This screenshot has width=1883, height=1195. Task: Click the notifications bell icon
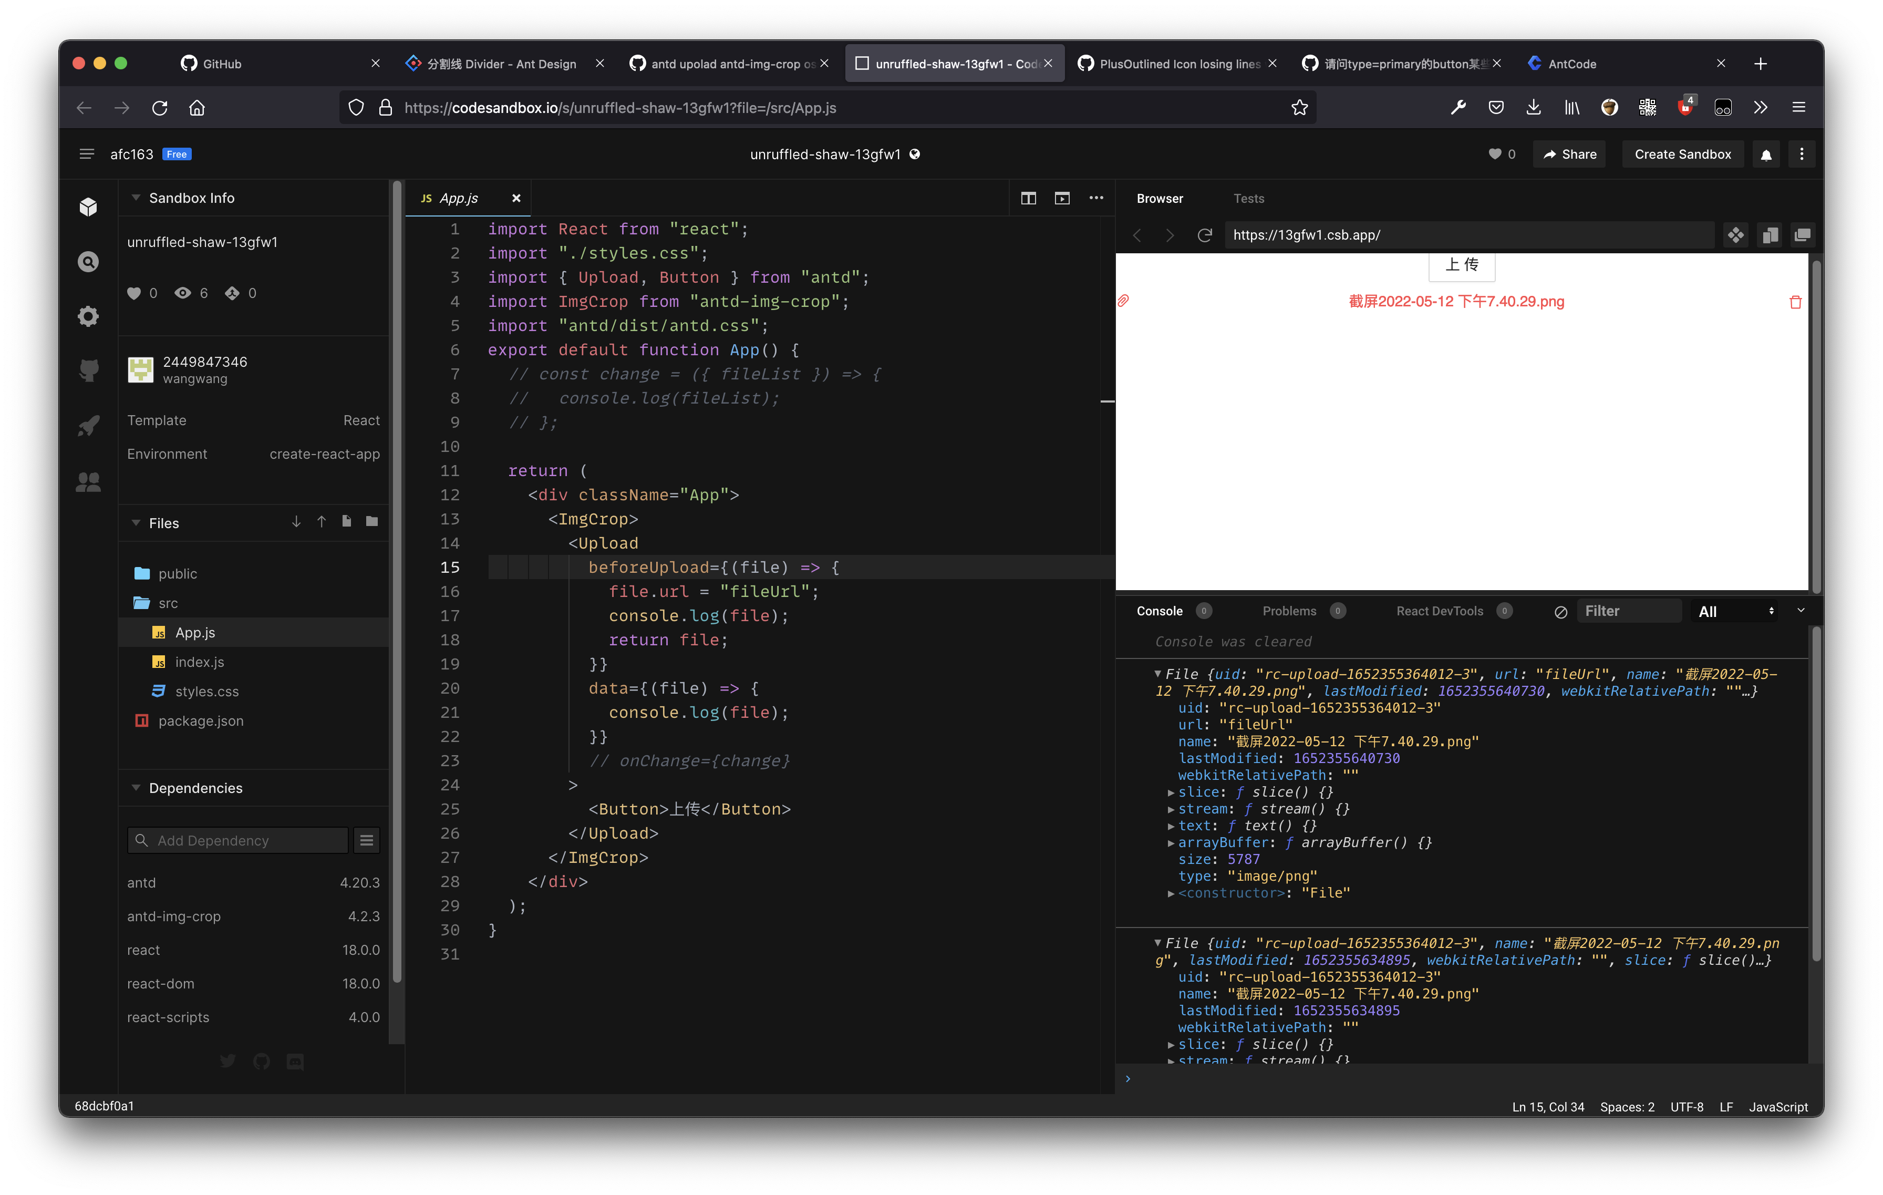click(x=1766, y=155)
